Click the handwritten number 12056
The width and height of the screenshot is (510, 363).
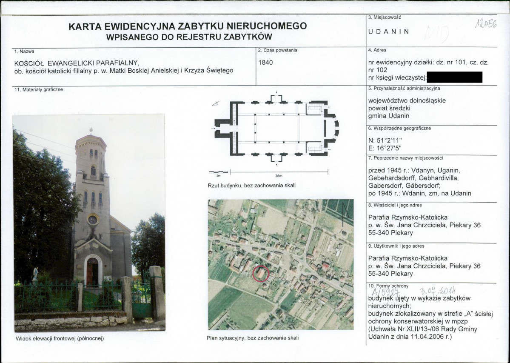[x=486, y=23]
